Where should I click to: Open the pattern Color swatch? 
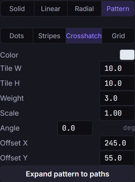127,55
